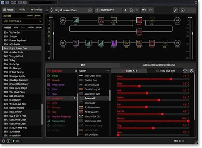Add the Essex A15 model to favorites with the star
Image resolution: width=202 pixels, height=148 pixels.
pos(185,71)
